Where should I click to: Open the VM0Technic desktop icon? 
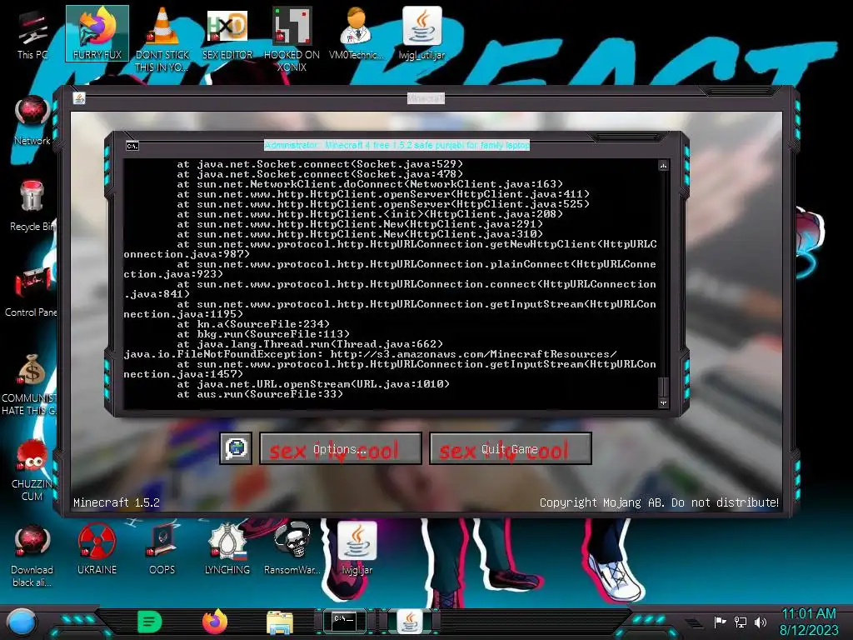357,33
